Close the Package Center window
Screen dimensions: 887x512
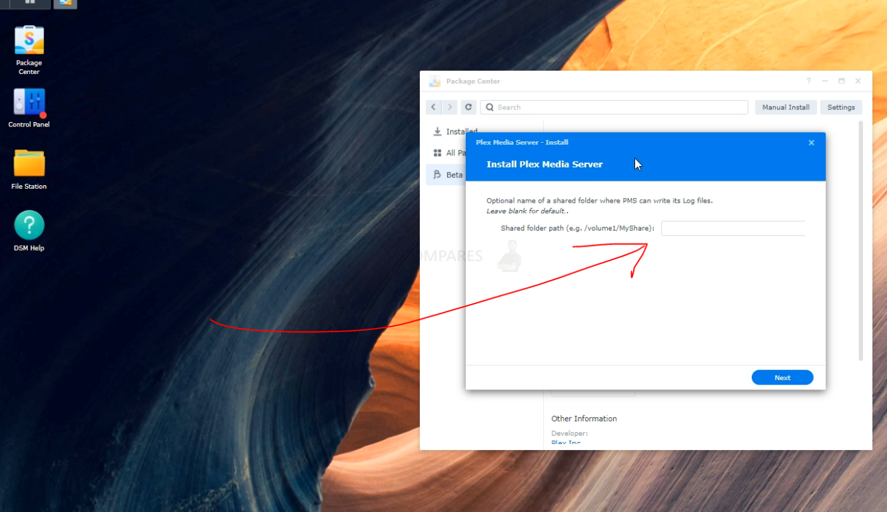858,81
